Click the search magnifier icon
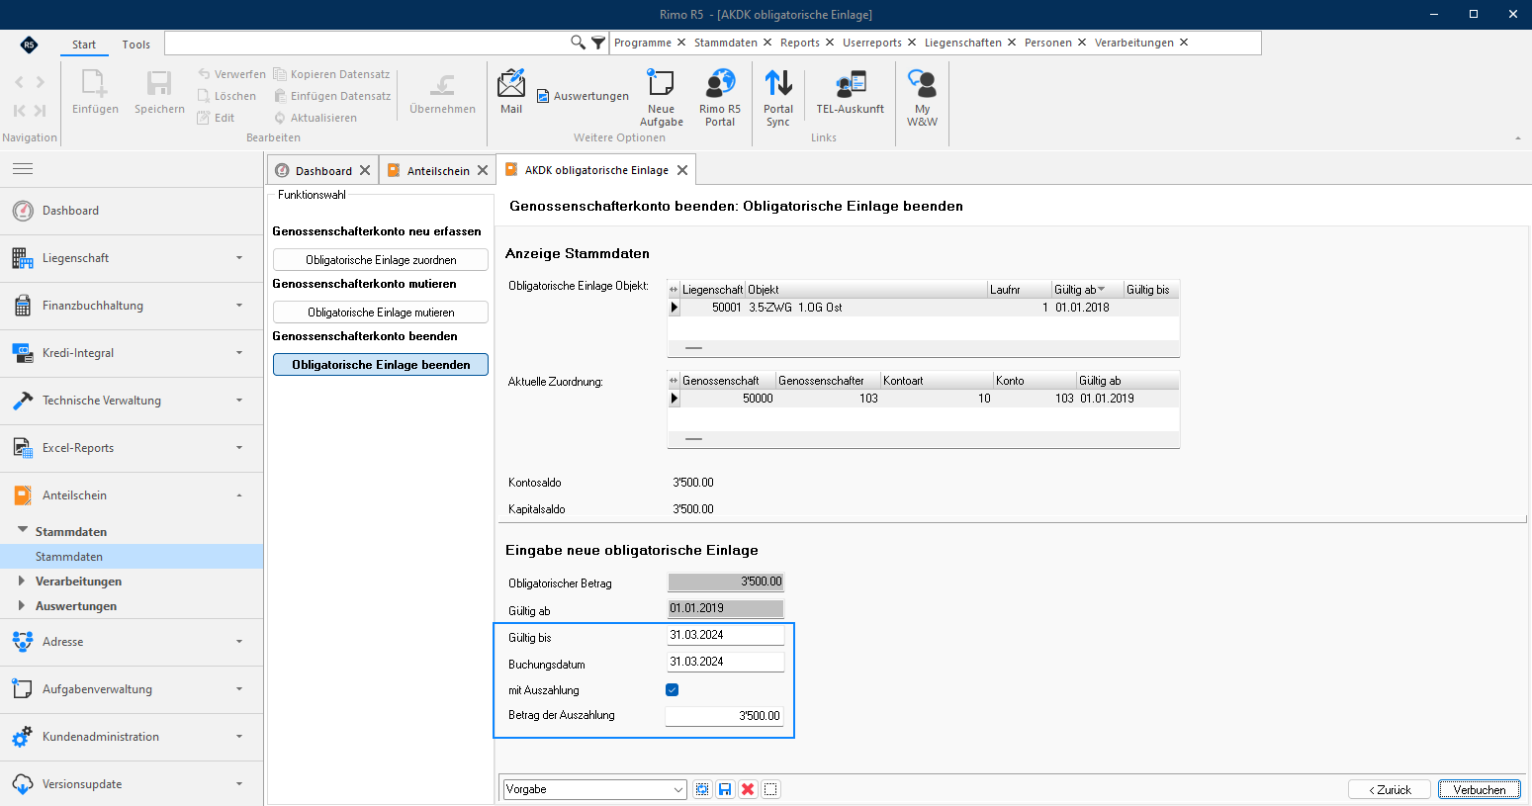Image resolution: width=1532 pixels, height=806 pixels. pyautogui.click(x=579, y=43)
